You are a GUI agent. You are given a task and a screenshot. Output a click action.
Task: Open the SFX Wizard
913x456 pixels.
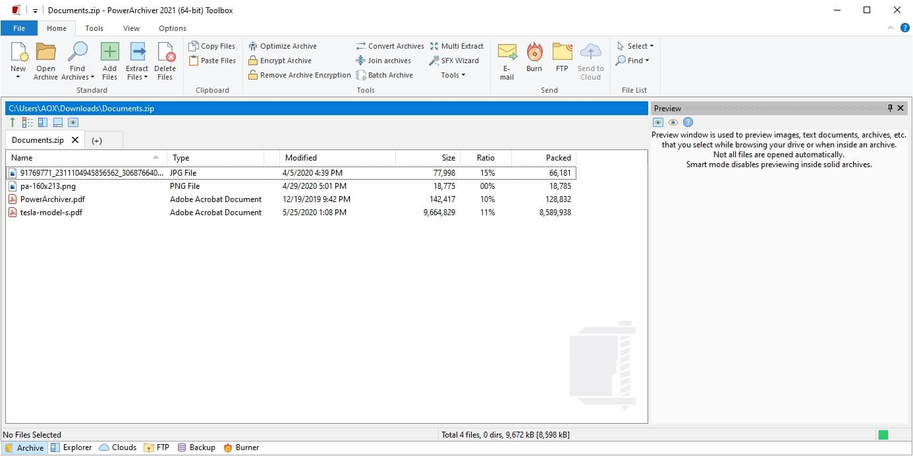454,61
